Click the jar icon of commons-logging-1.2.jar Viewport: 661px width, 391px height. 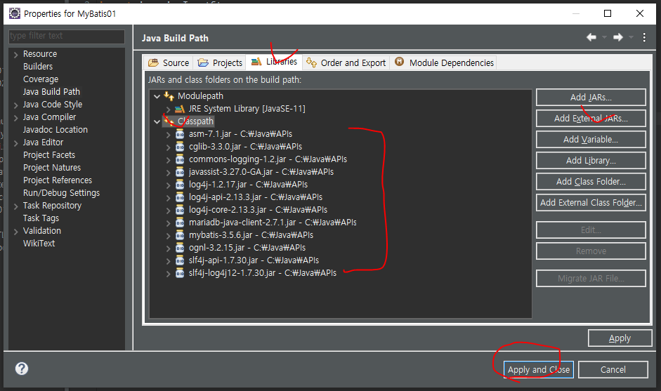click(x=180, y=159)
